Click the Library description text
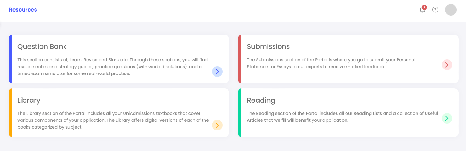Viewport: 466px width, 151px height. coord(113,120)
